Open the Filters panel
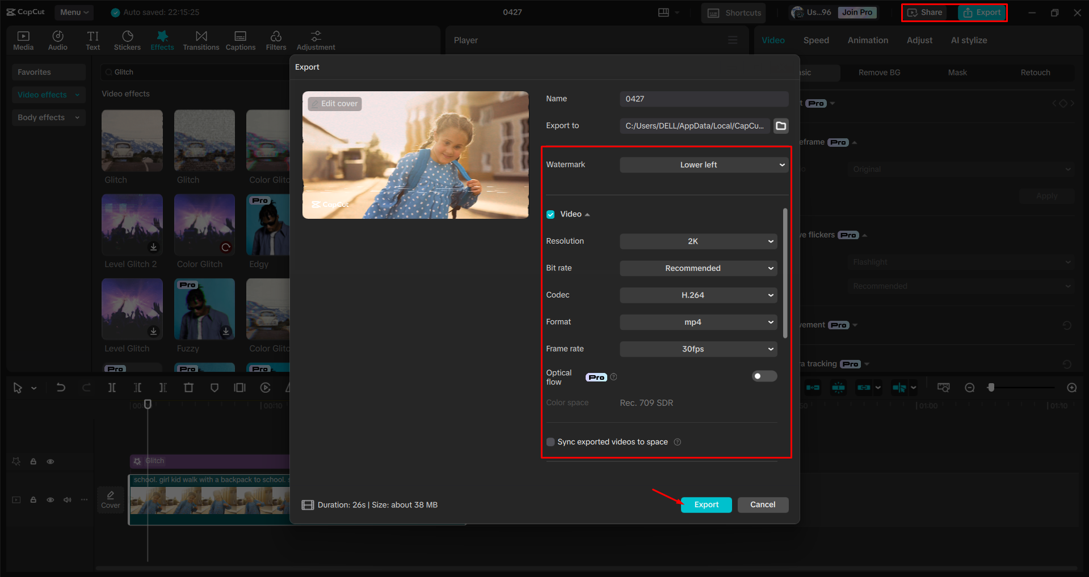The height and width of the screenshot is (577, 1089). [x=276, y=40]
